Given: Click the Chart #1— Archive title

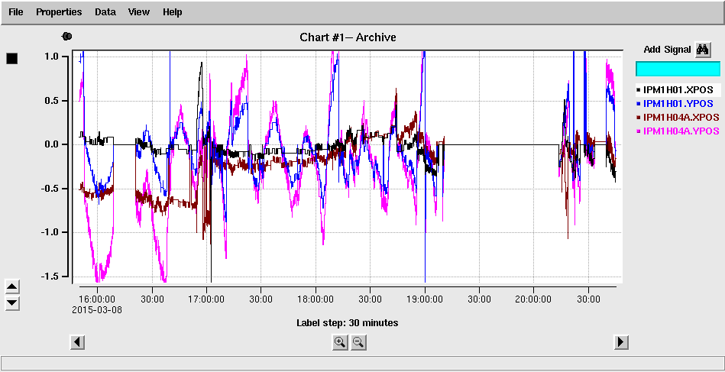Looking at the screenshot, I should (348, 37).
